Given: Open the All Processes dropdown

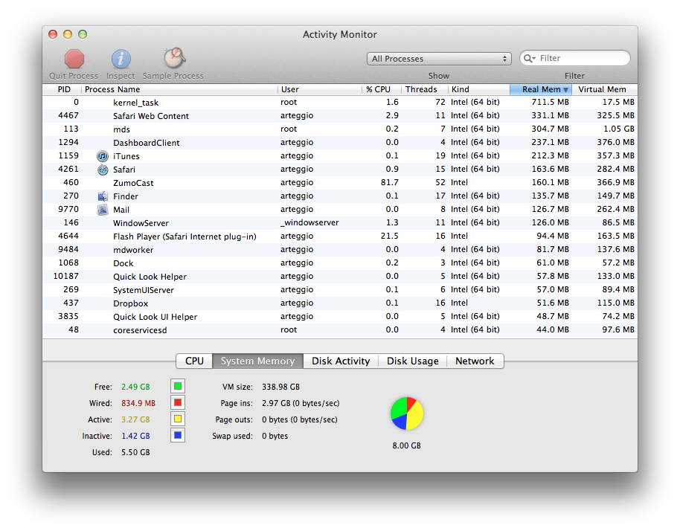Looking at the screenshot, I should (439, 59).
